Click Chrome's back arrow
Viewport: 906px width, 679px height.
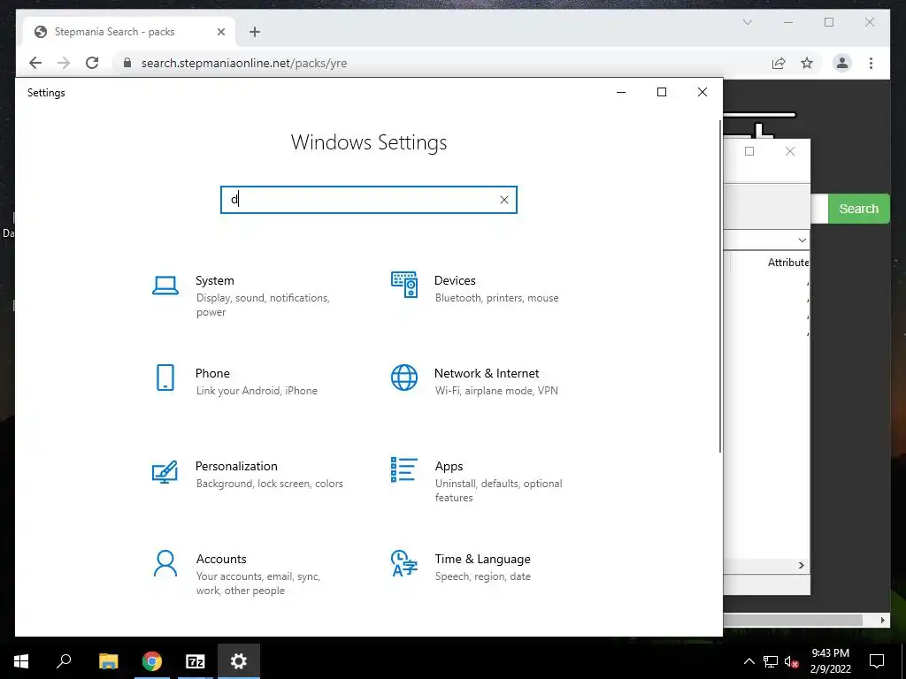tap(35, 63)
